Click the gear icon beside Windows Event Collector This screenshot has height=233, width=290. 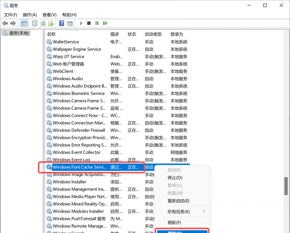(x=49, y=152)
